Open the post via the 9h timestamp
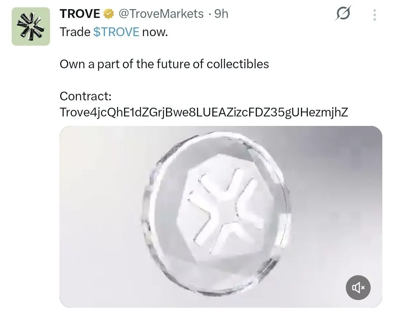 click(x=221, y=14)
